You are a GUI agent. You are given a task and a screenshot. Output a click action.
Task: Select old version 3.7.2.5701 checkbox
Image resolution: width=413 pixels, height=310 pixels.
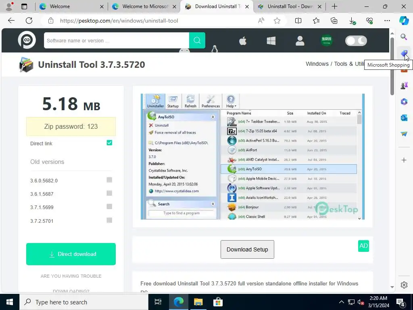click(109, 220)
